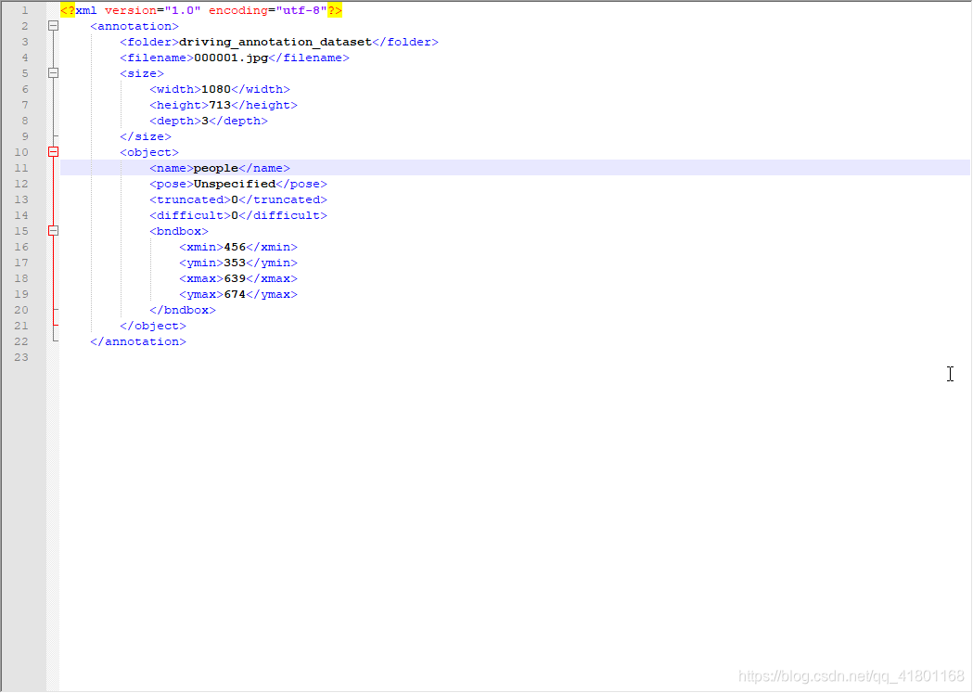The width and height of the screenshot is (973, 693).
Task: Click xmax value 639
Action: 235,278
